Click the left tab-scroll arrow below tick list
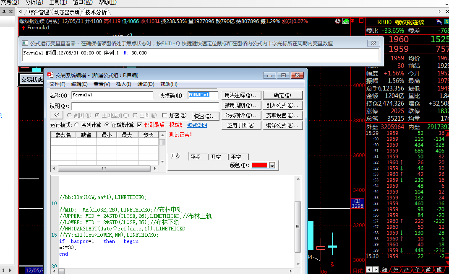 pyautogui.click(x=368, y=269)
